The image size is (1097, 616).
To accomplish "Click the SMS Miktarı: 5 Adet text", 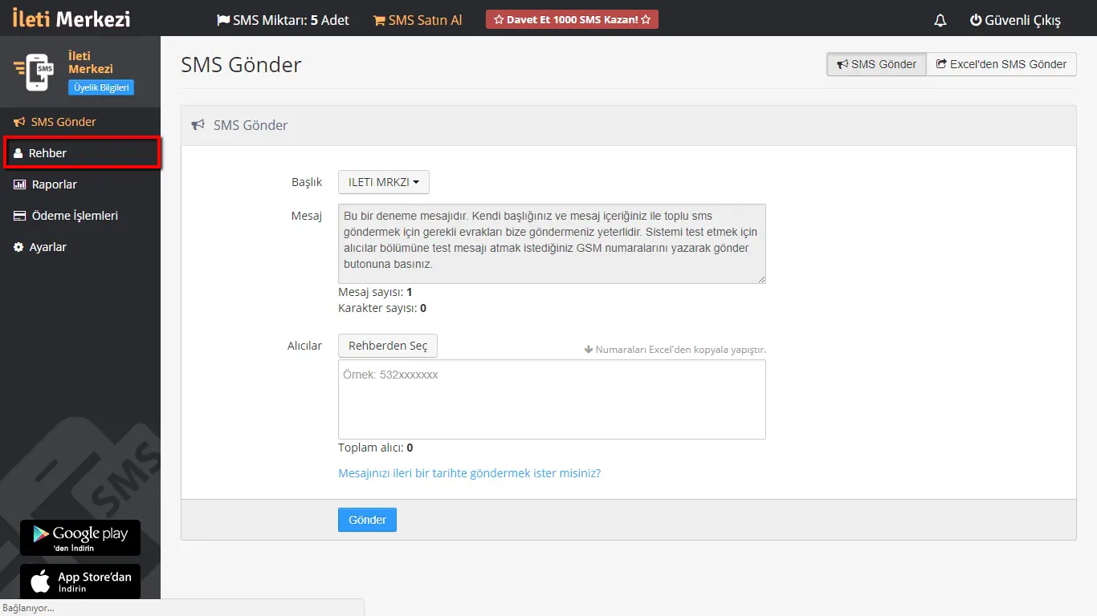I will click(283, 20).
